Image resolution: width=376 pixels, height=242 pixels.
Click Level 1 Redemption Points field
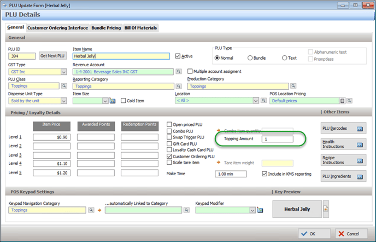[x=139, y=137]
